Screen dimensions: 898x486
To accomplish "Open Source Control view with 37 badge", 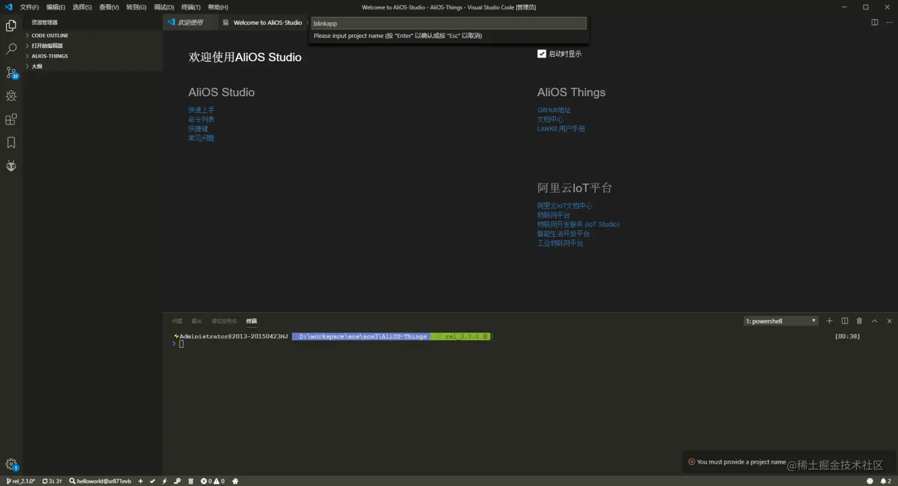I will click(x=11, y=73).
